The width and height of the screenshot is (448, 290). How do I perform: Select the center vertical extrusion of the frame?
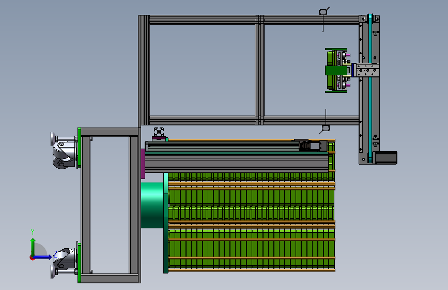259,70
